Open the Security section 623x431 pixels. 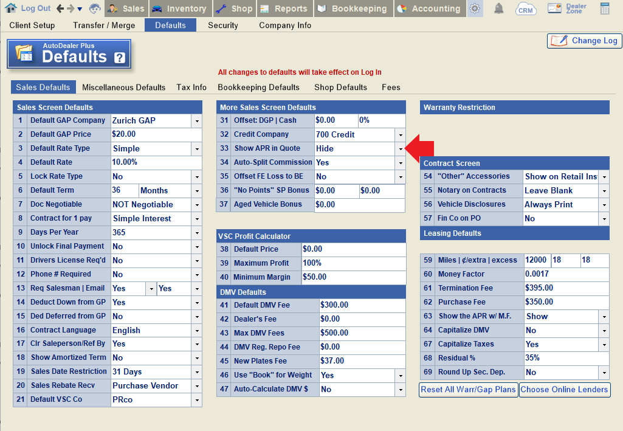[223, 26]
